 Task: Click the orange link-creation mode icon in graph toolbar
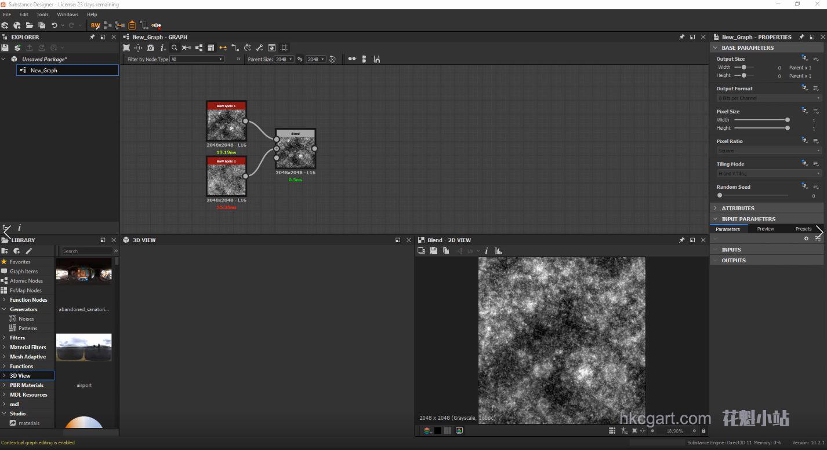pos(223,47)
